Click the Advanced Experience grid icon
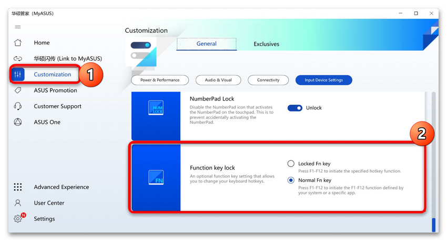 (x=18, y=187)
